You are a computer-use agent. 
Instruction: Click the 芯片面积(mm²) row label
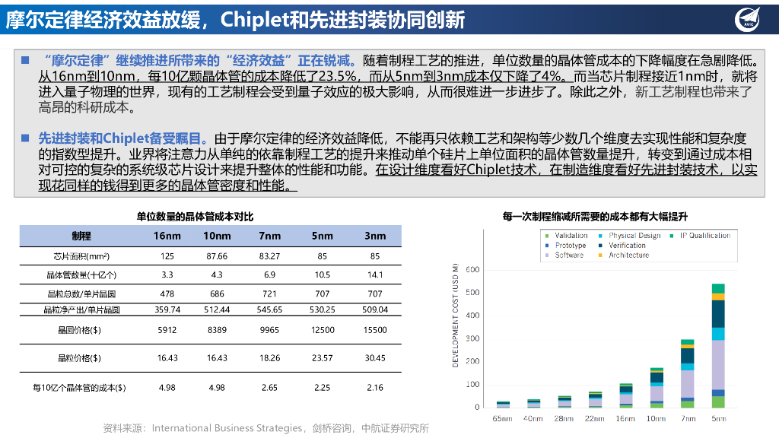click(81, 256)
